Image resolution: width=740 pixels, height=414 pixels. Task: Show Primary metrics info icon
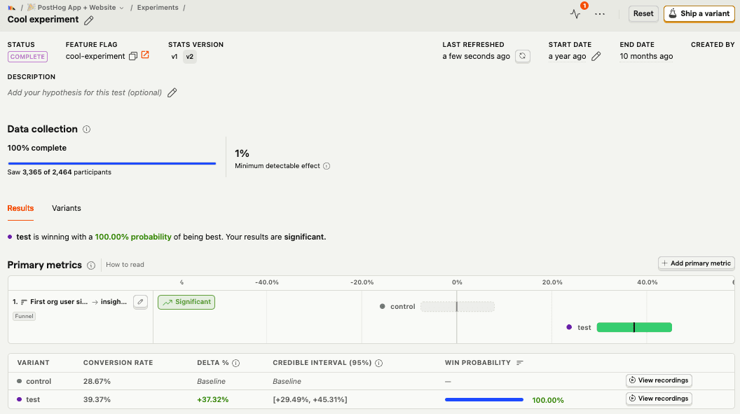[91, 265]
